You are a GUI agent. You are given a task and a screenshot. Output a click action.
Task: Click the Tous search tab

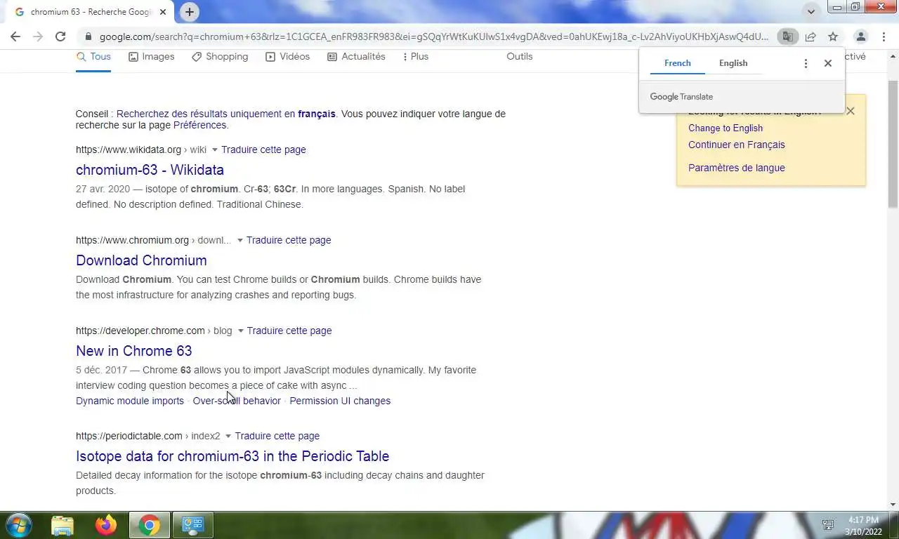coord(93,56)
